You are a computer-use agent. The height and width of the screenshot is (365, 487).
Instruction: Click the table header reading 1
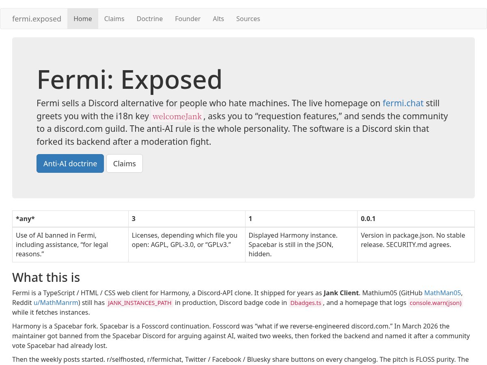coord(301,219)
